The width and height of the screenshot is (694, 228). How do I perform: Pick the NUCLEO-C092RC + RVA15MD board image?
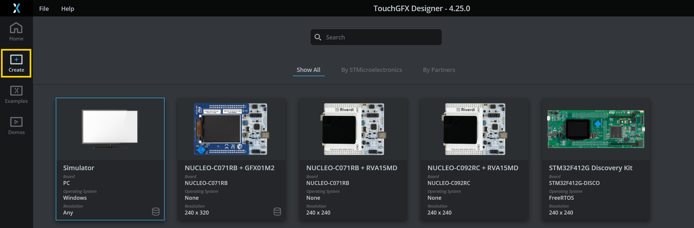coord(474,129)
